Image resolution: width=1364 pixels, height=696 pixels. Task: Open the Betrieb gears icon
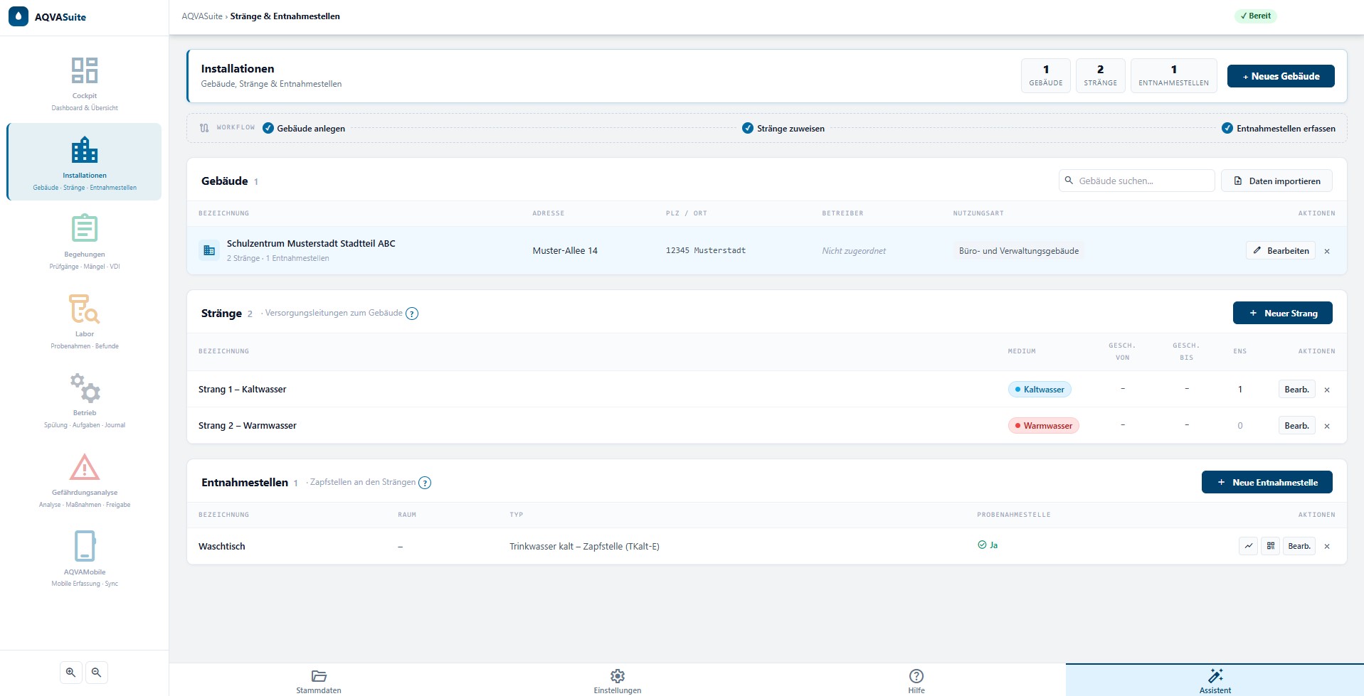(85, 387)
